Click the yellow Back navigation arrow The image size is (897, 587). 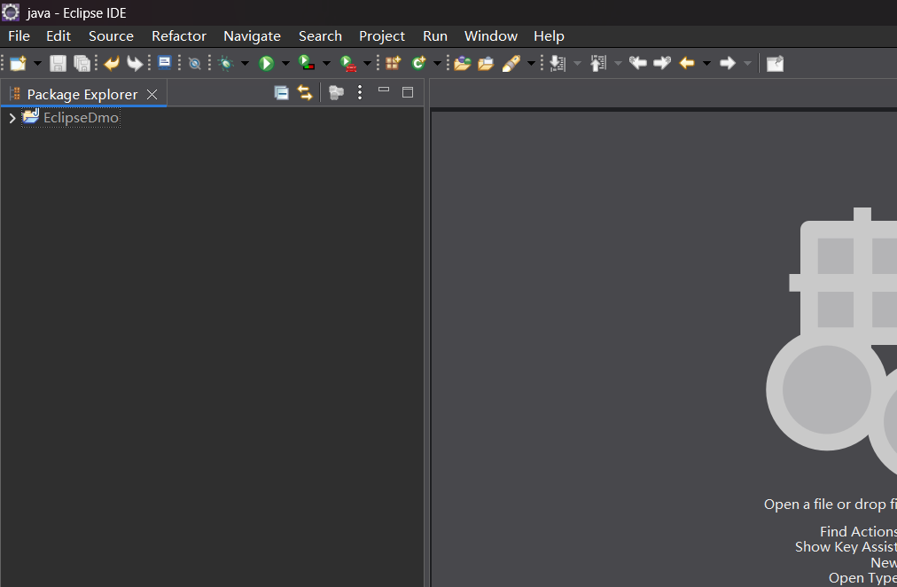click(686, 63)
